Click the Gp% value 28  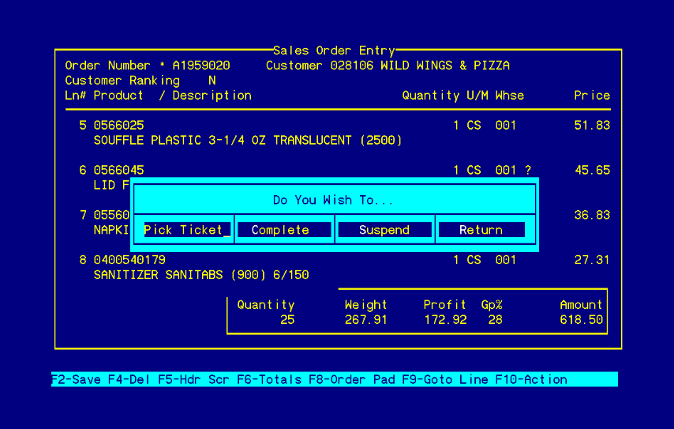(495, 320)
